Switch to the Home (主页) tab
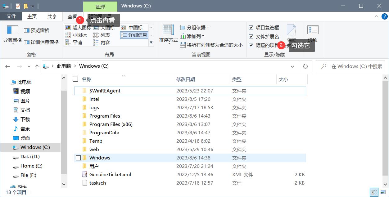389x197 pixels. tap(32, 16)
